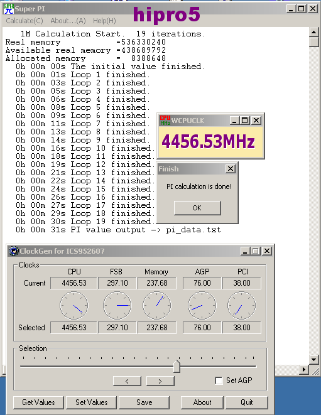Click the PCI clock dial gauge
This screenshot has height=415, width=321.
(242, 305)
